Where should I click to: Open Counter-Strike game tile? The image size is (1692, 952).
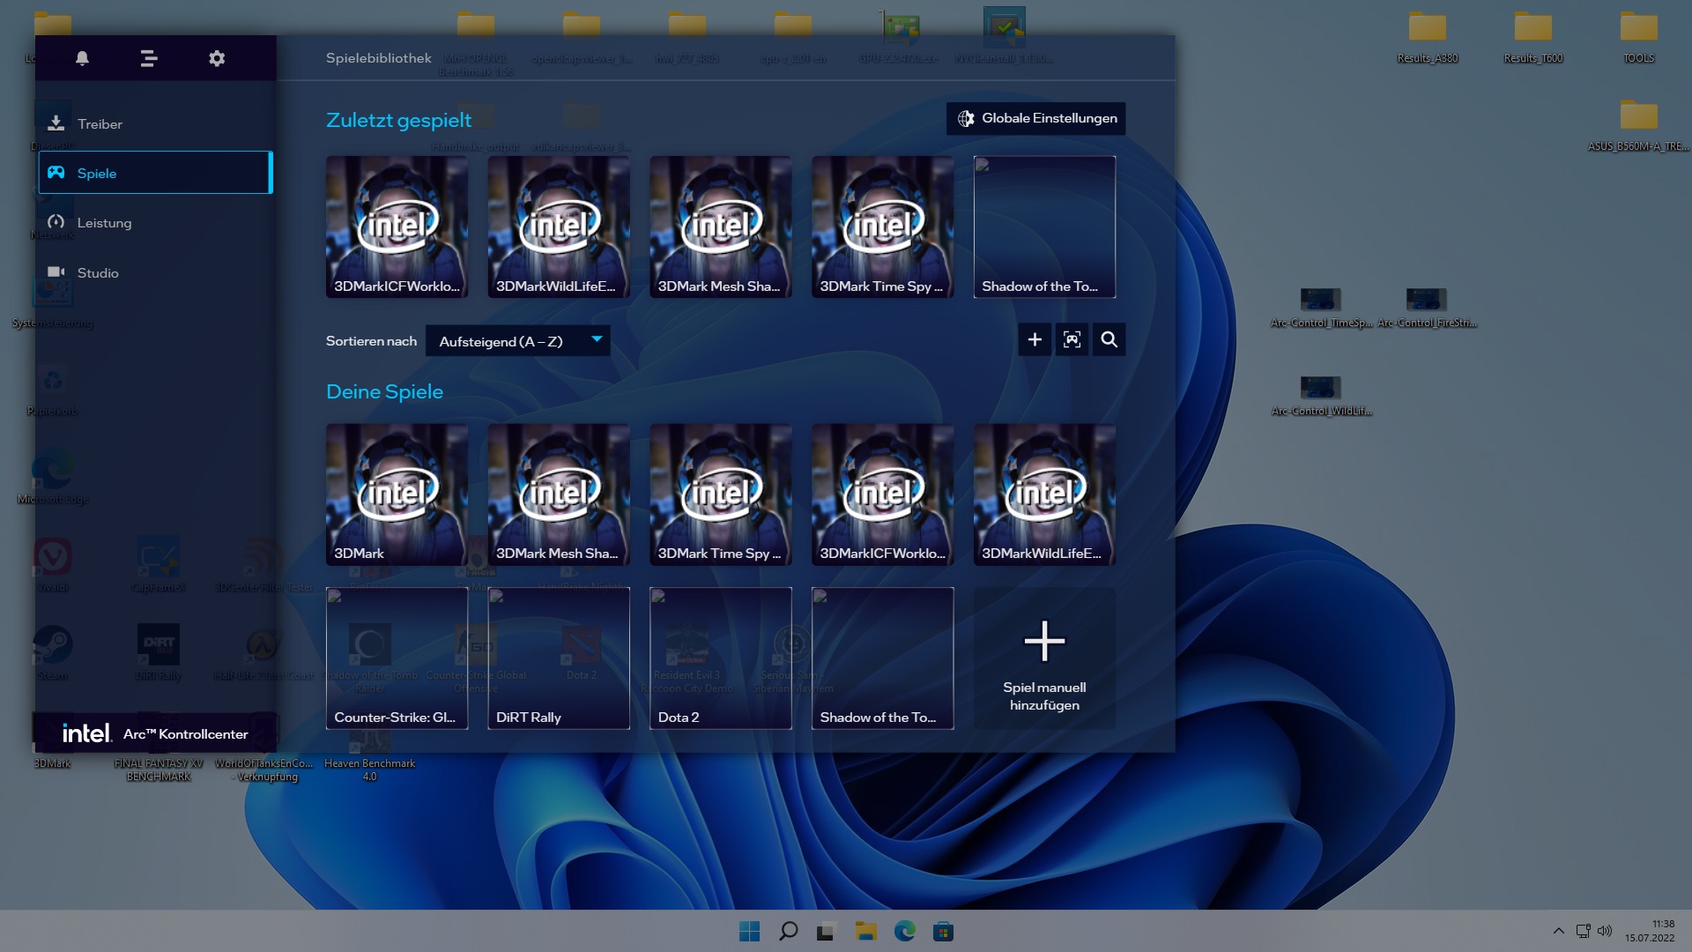point(397,658)
